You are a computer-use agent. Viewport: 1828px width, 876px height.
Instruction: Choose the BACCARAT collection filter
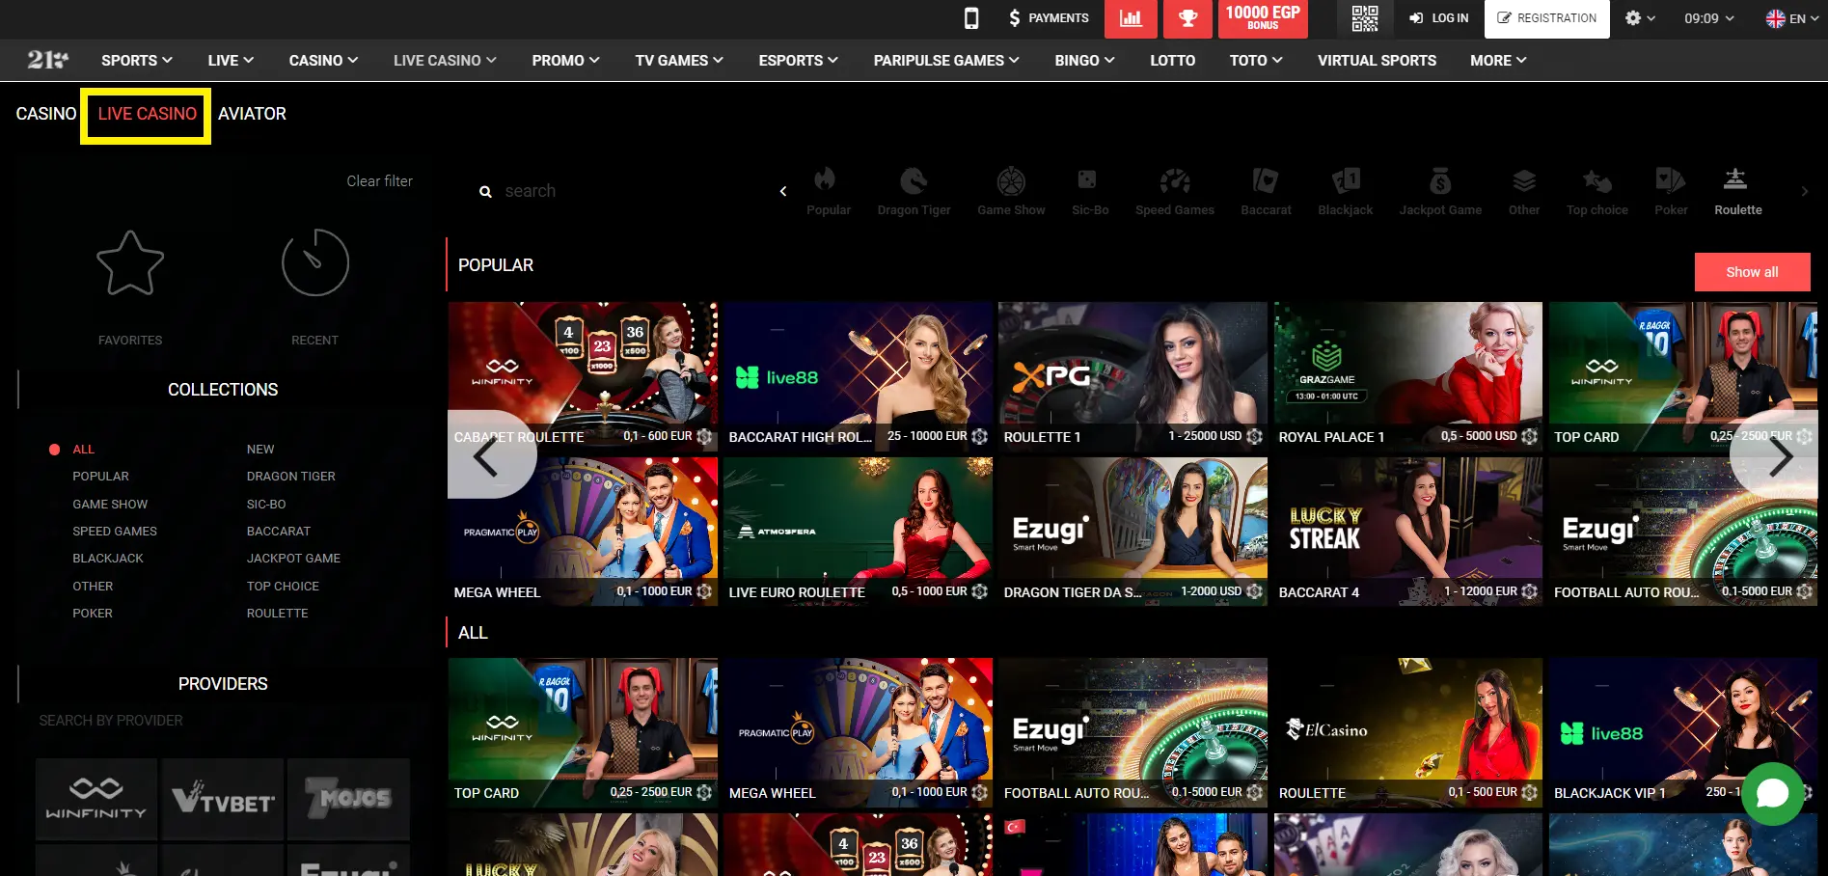click(x=279, y=531)
